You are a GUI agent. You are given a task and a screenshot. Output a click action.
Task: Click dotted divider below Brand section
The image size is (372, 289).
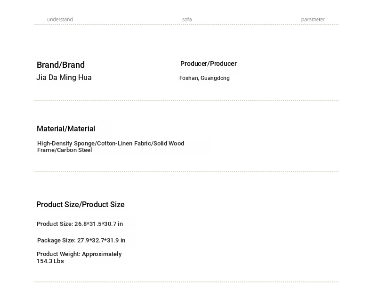click(x=186, y=100)
